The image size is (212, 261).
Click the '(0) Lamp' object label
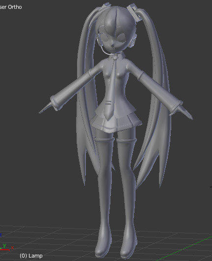pos(31,256)
